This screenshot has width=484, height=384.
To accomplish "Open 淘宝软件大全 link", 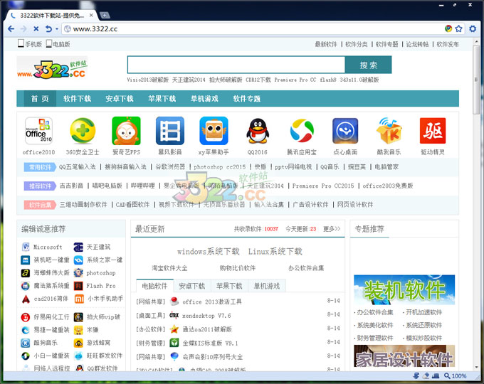I will pyautogui.click(x=169, y=268).
